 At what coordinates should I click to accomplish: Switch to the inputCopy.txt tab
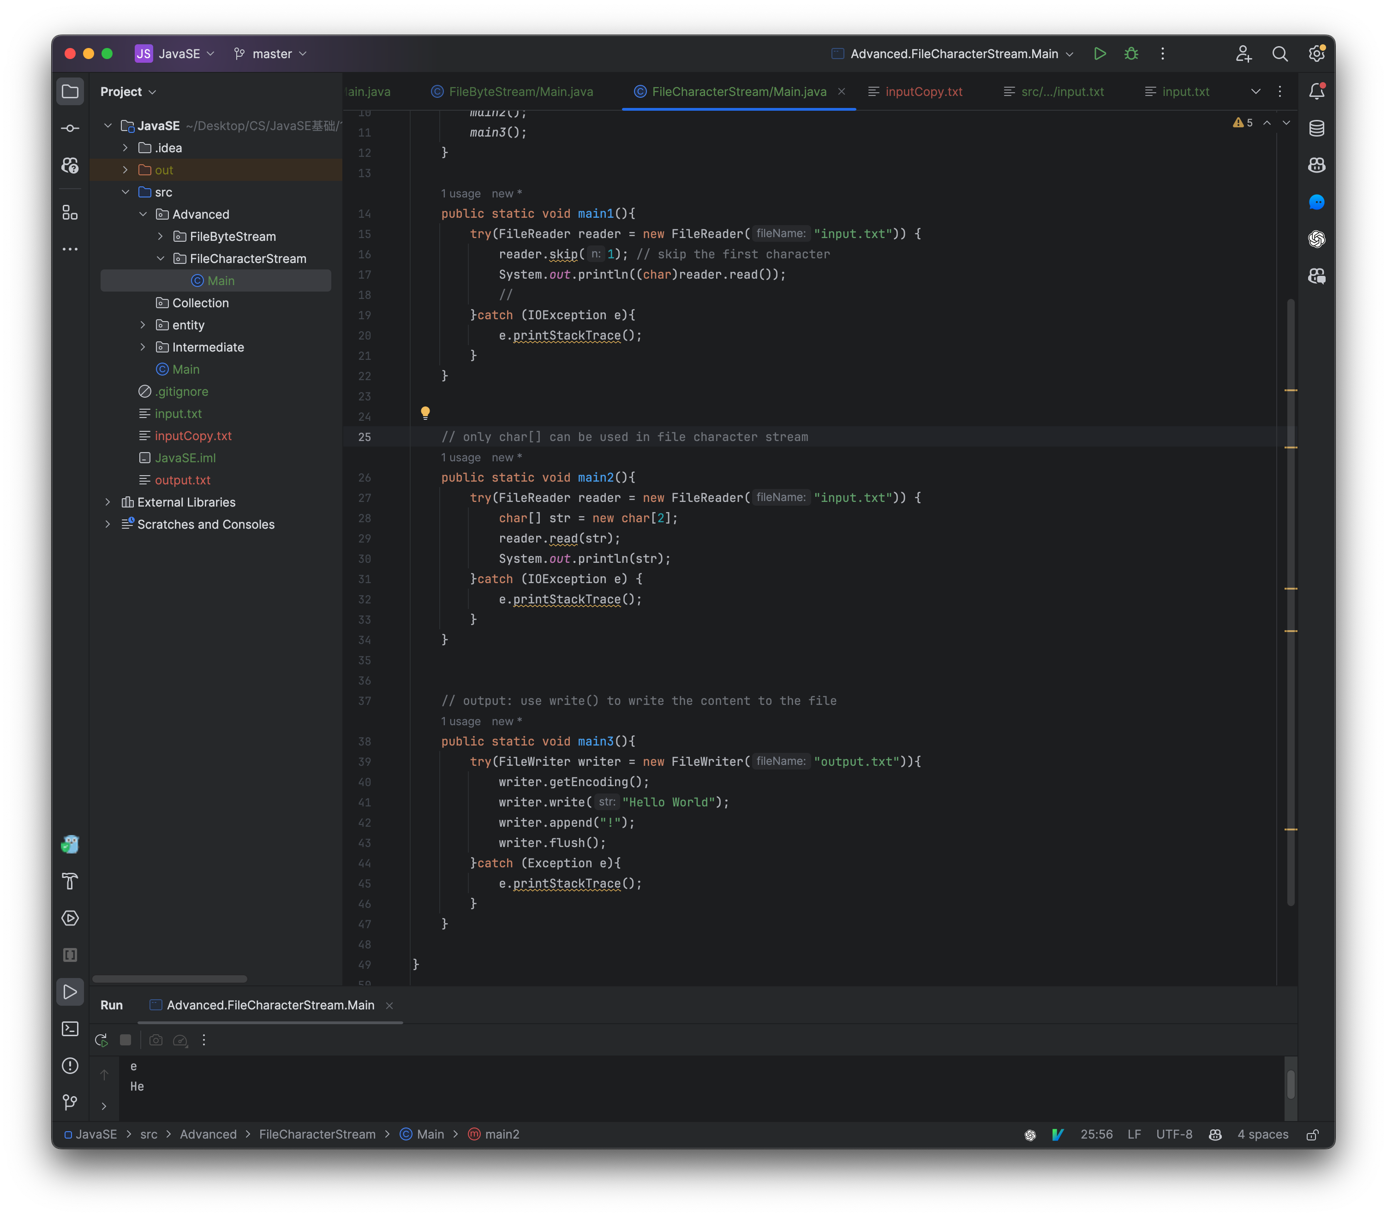coord(915,91)
